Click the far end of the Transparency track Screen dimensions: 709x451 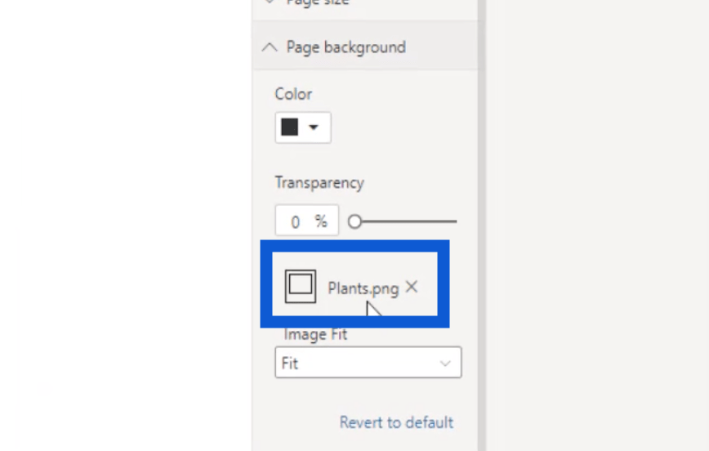click(454, 221)
